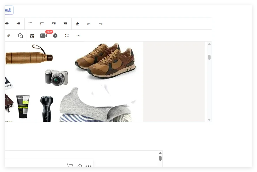Image resolution: width=257 pixels, height=172 pixels.
Task: Redo the last edit
Action: click(x=100, y=24)
